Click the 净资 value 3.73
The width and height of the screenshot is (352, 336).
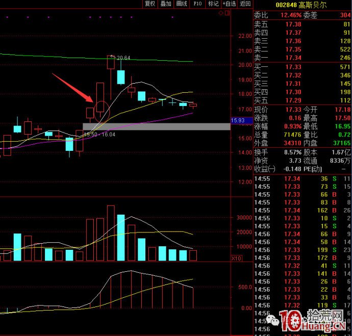coord(295,161)
